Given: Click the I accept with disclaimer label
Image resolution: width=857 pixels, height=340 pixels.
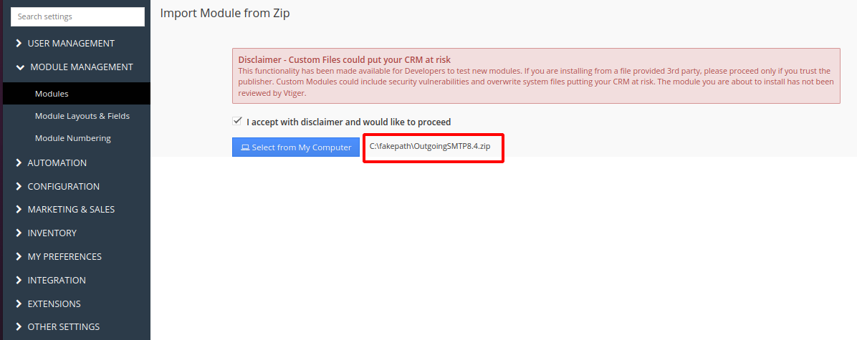Looking at the screenshot, I should (x=348, y=122).
